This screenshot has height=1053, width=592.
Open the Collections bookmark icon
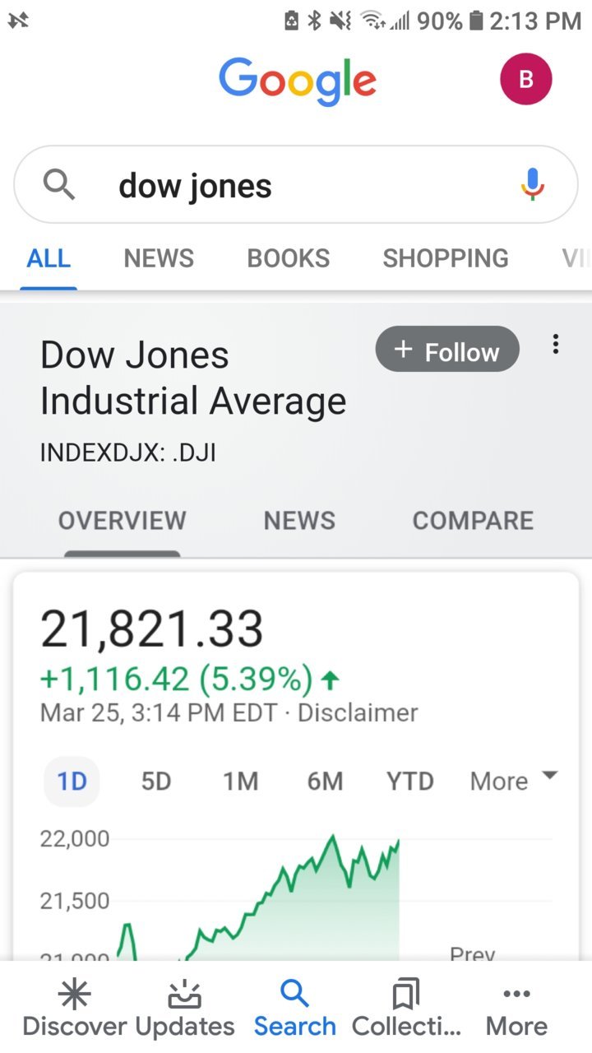tap(406, 995)
